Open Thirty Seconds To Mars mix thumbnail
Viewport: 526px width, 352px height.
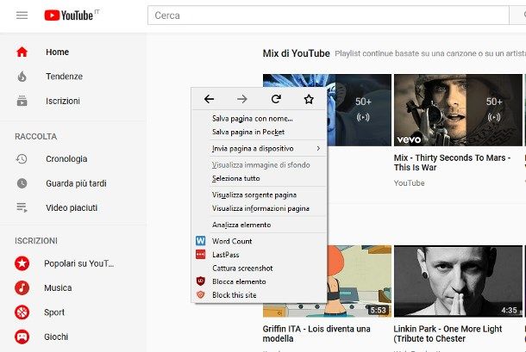[x=458, y=110]
